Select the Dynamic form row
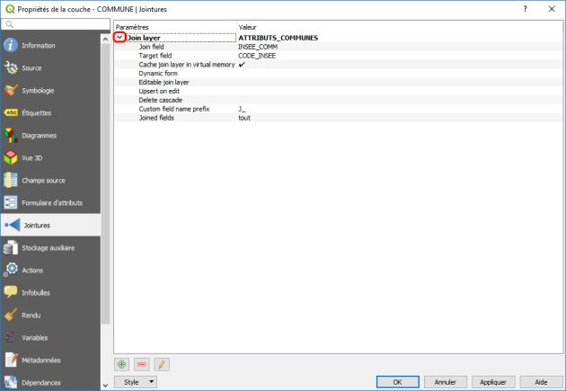 (x=338, y=74)
